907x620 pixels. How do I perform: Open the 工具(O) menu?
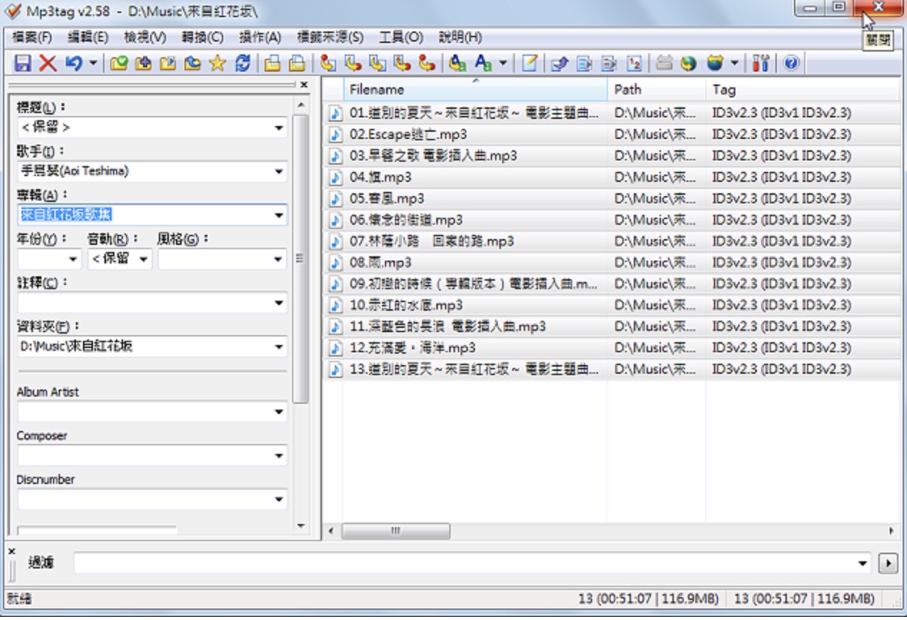tap(401, 37)
